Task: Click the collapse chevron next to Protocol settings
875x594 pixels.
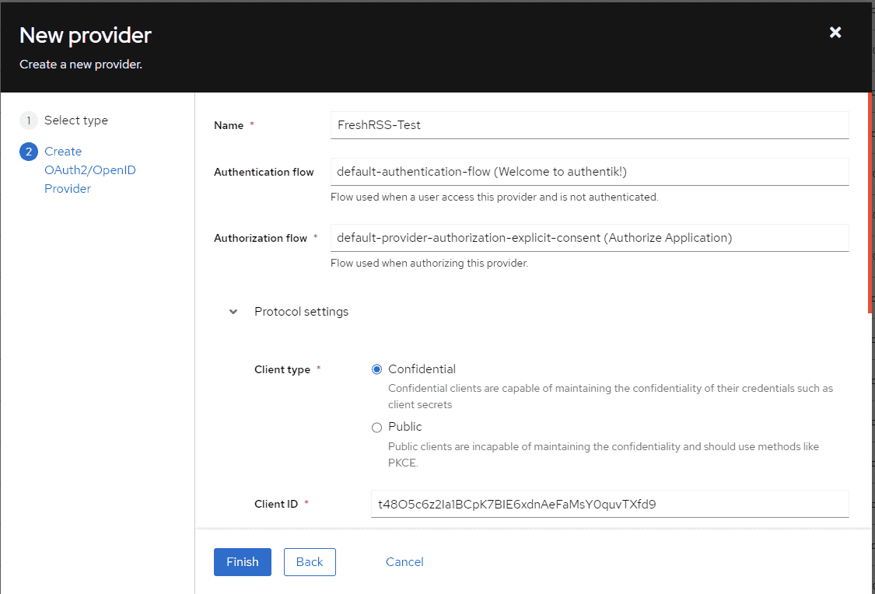Action: click(232, 311)
